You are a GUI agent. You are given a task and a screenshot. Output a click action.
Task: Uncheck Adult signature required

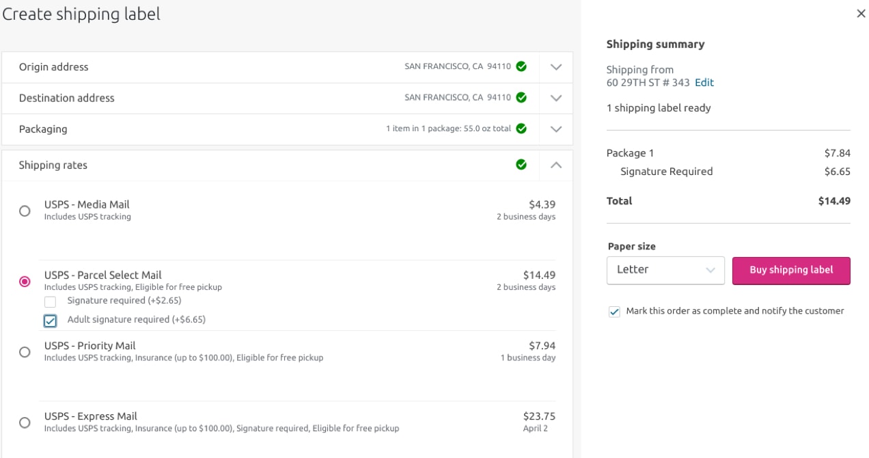pos(50,320)
